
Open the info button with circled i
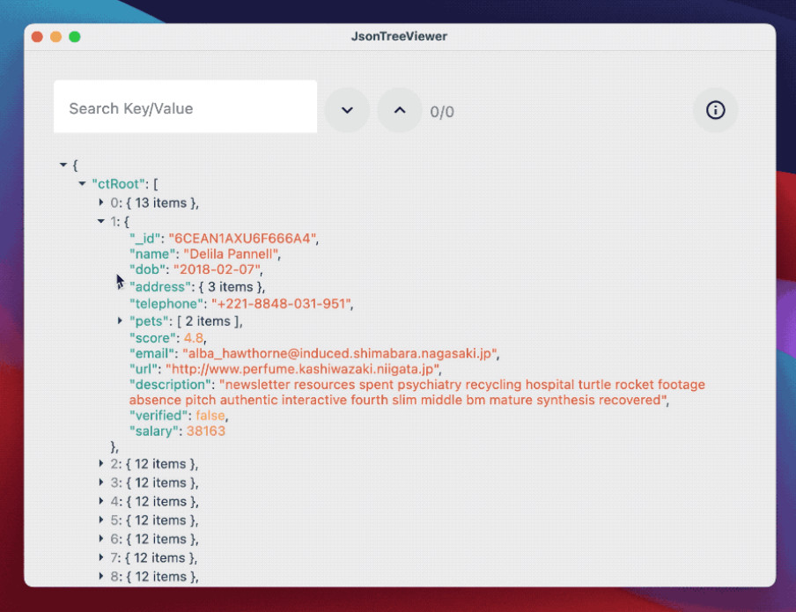(715, 110)
